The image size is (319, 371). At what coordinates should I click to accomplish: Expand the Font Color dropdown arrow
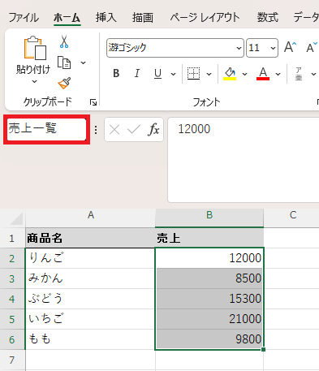pos(278,74)
